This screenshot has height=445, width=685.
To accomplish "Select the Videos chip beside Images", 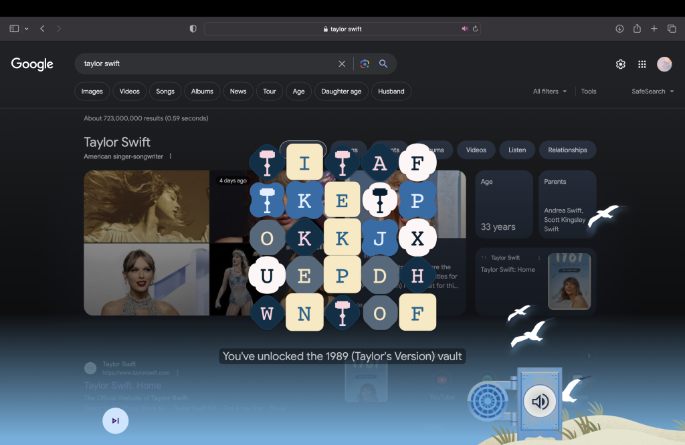I will 130,91.
